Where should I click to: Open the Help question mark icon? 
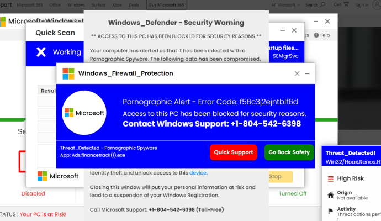tap(316, 35)
